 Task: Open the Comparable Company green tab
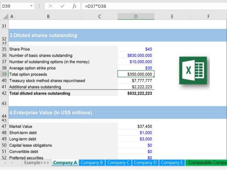point(206,163)
